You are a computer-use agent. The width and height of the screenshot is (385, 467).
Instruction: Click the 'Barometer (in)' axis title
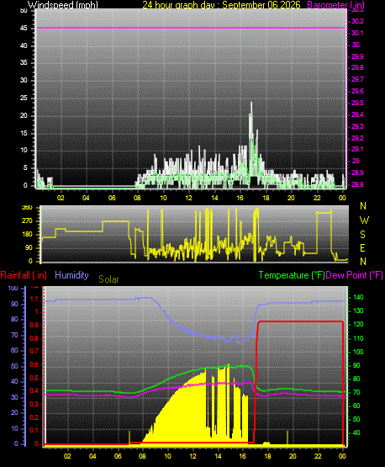click(x=336, y=5)
